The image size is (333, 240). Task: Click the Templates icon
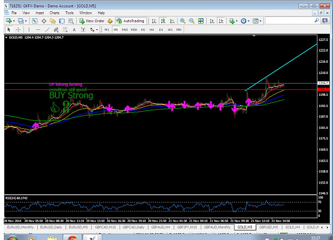255,21
